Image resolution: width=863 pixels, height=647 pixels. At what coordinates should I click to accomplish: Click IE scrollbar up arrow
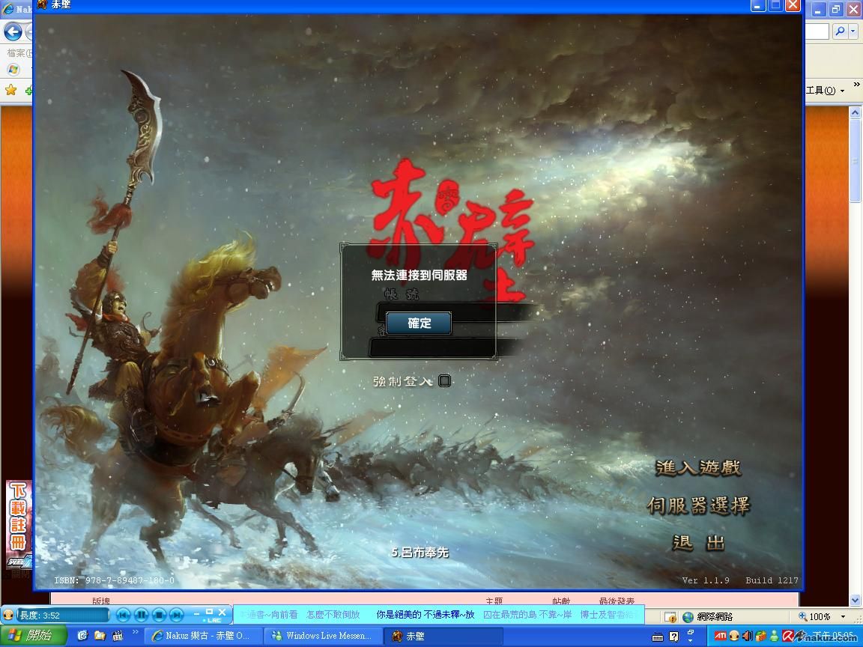click(855, 113)
